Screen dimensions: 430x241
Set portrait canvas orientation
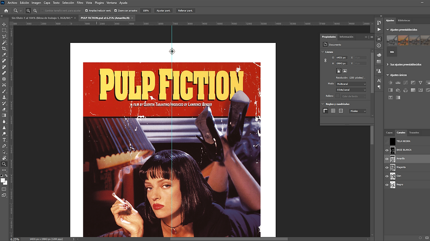point(339,71)
